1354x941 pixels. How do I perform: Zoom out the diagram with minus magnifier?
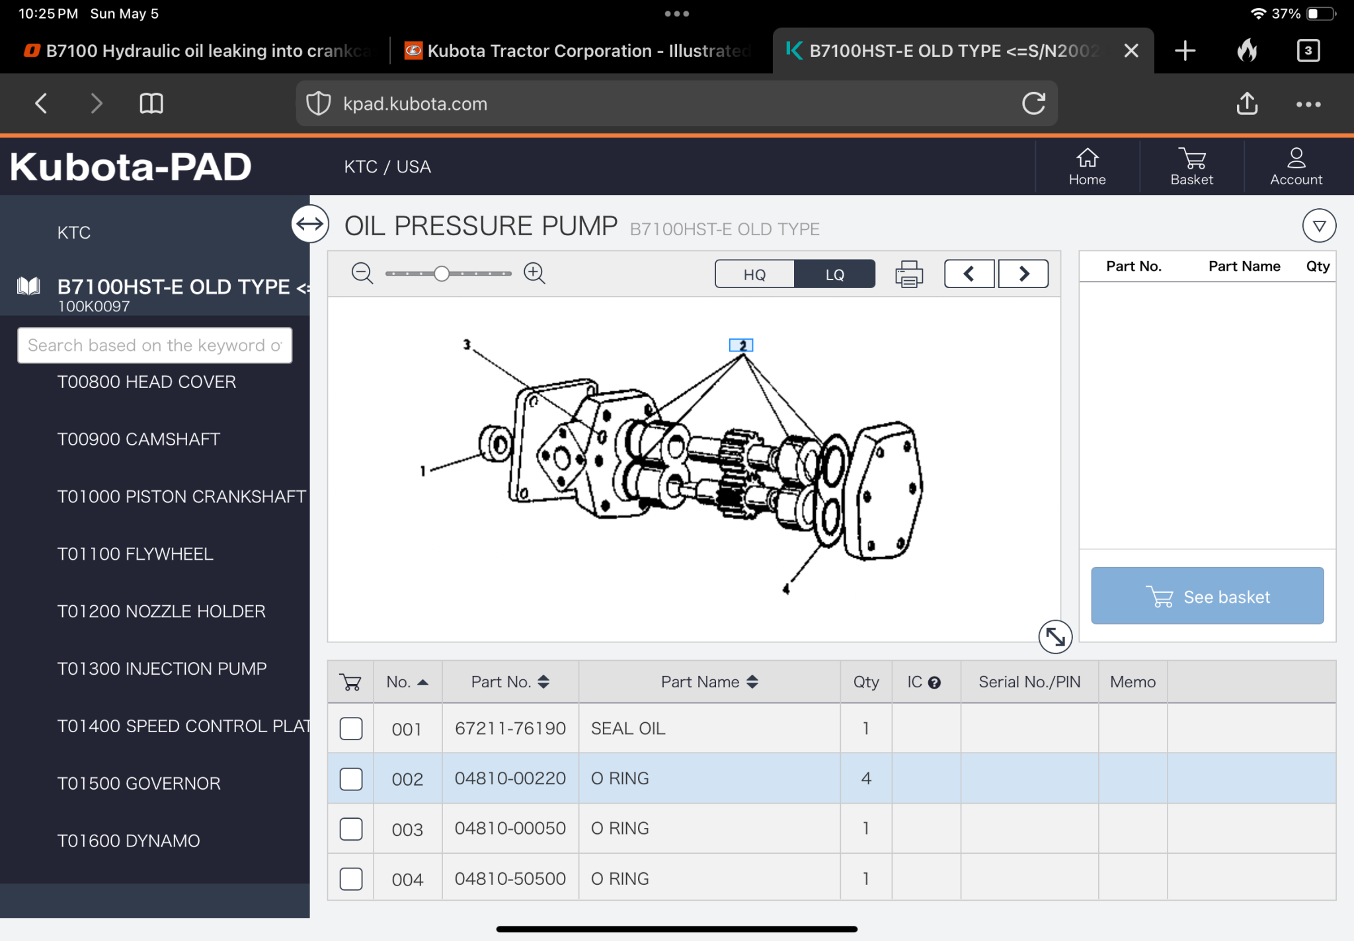tap(362, 273)
